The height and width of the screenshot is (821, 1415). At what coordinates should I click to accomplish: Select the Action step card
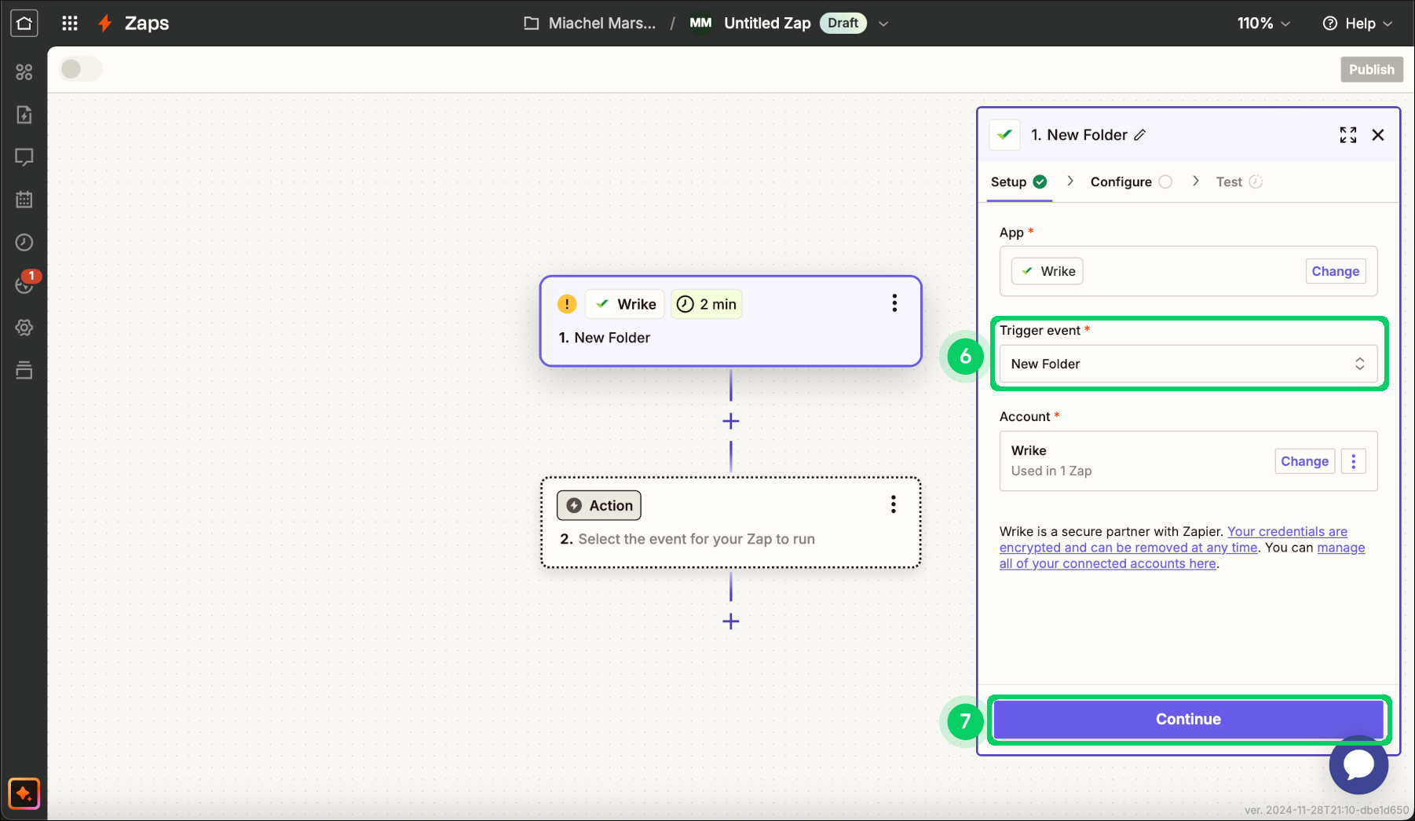point(730,522)
